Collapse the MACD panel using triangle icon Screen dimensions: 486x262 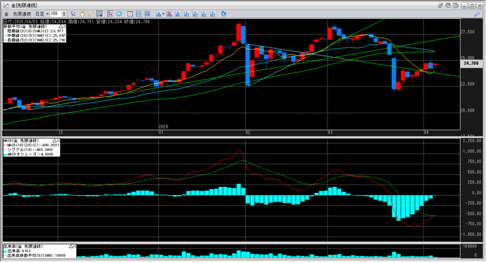[55, 140]
